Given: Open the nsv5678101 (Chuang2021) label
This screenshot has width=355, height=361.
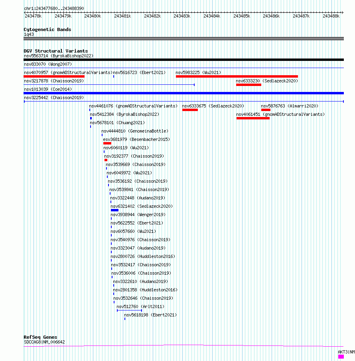Looking at the screenshot, I should click(x=117, y=123).
